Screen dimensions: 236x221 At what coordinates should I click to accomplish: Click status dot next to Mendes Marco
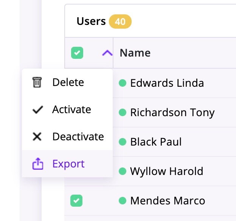pos(123,201)
